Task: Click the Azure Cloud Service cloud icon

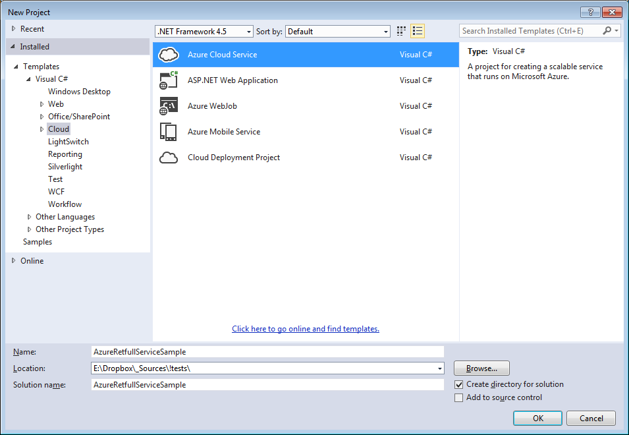Action: [x=169, y=55]
